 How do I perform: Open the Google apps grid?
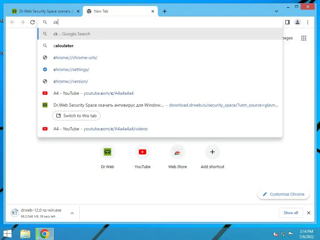304,38
